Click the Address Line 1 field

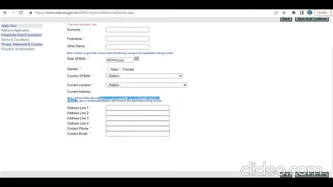pyautogui.click(x=137, y=108)
